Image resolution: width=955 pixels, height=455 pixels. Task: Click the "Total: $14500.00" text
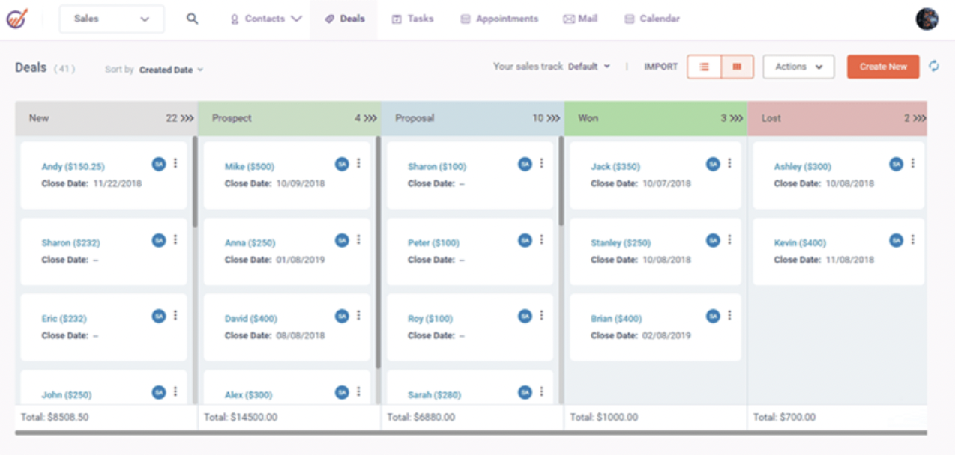coord(241,417)
